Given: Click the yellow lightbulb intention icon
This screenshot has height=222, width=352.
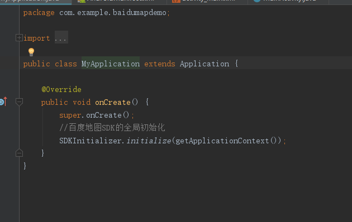Looking at the screenshot, I should pos(31,52).
